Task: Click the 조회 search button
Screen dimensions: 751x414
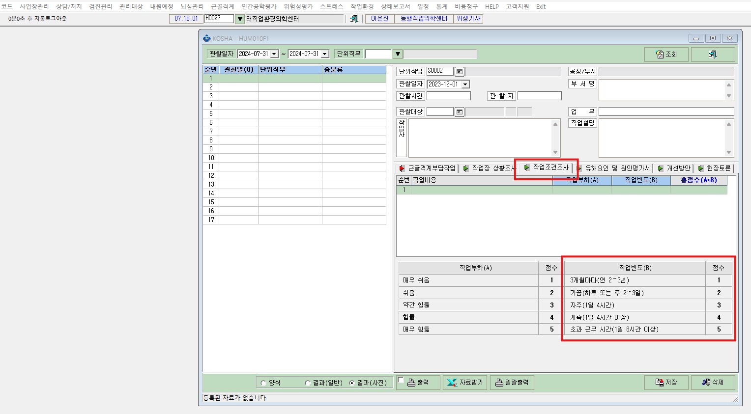Action: tap(666, 55)
